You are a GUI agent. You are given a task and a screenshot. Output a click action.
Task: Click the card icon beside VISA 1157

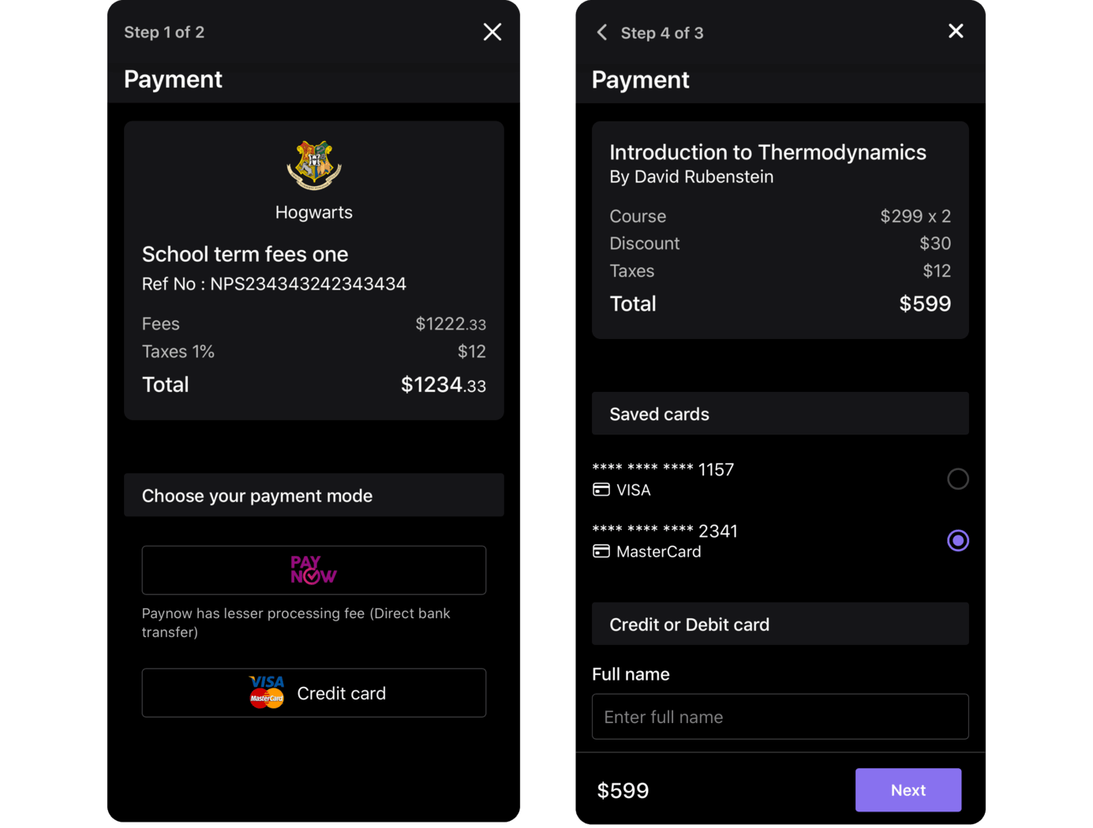601,489
